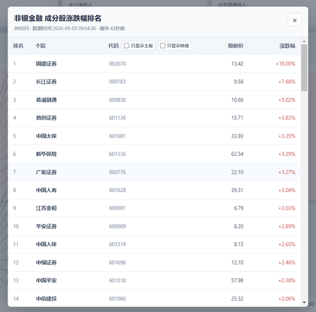Click the vertical scrollbar thumb
This screenshot has height=312, width=316.
coord(304,68)
